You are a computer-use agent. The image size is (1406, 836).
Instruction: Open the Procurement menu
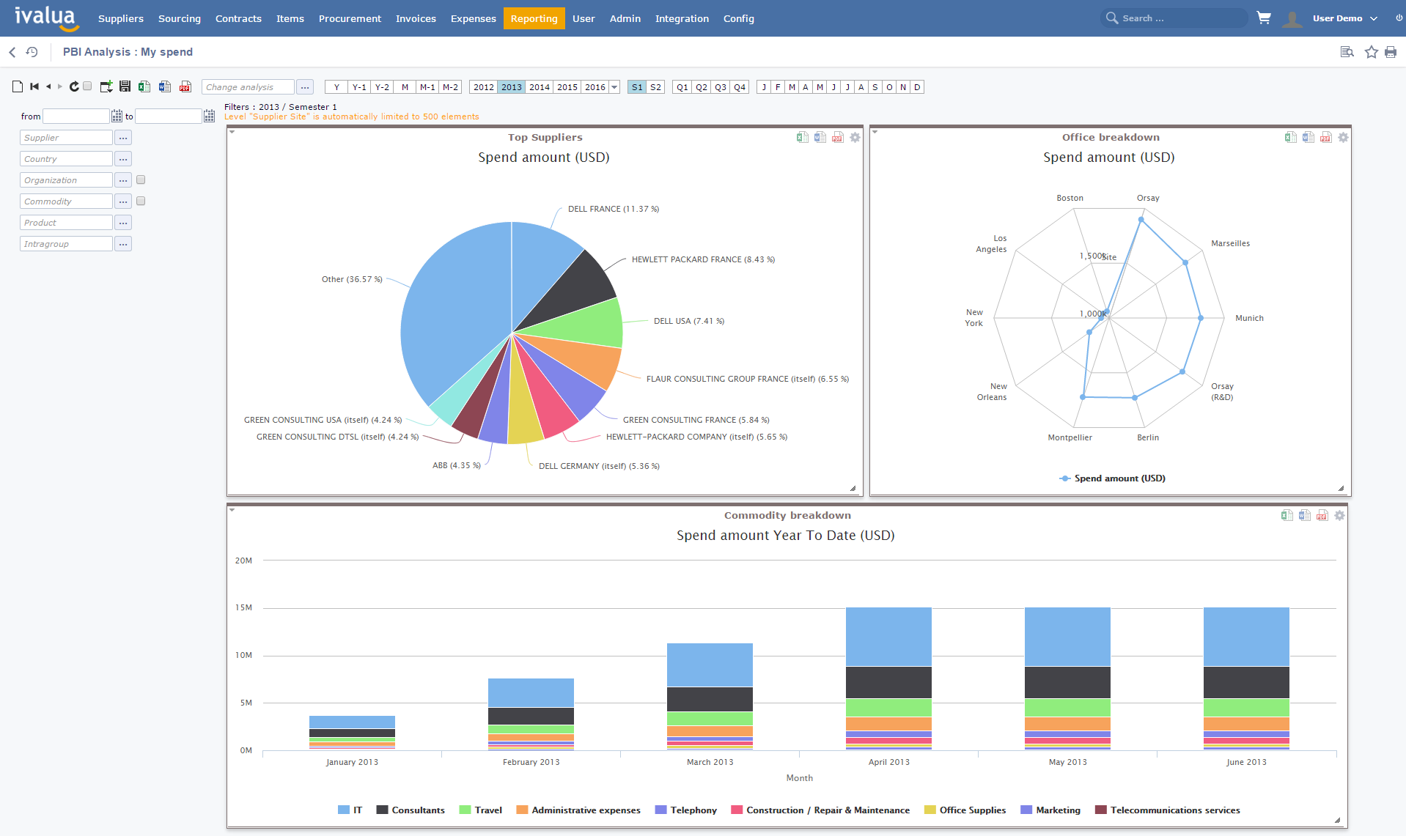(x=350, y=18)
